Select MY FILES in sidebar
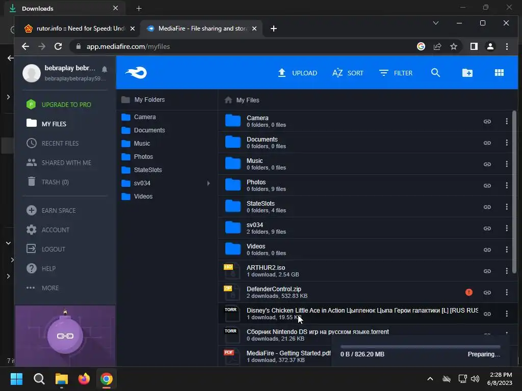The height and width of the screenshot is (391, 522). (x=46, y=124)
